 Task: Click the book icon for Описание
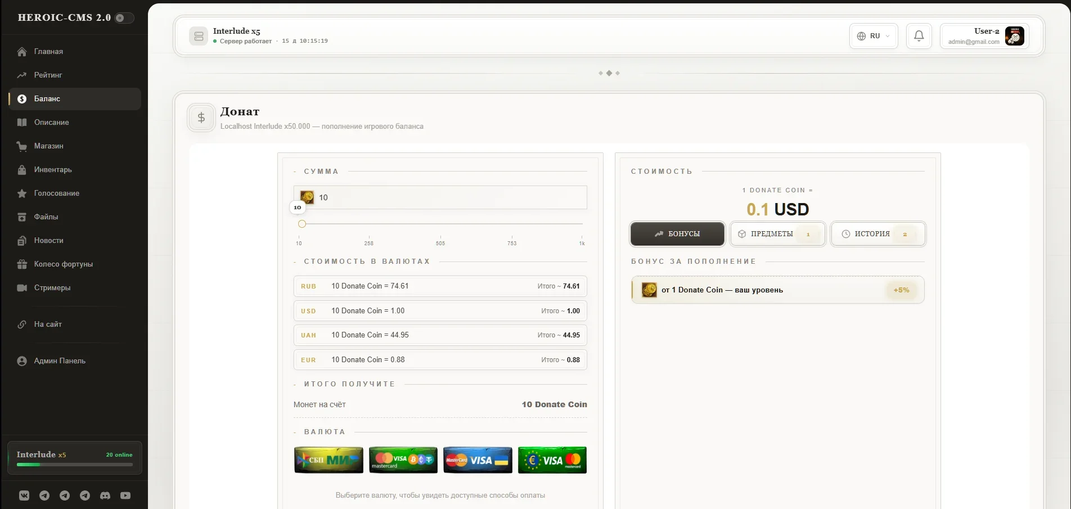22,123
